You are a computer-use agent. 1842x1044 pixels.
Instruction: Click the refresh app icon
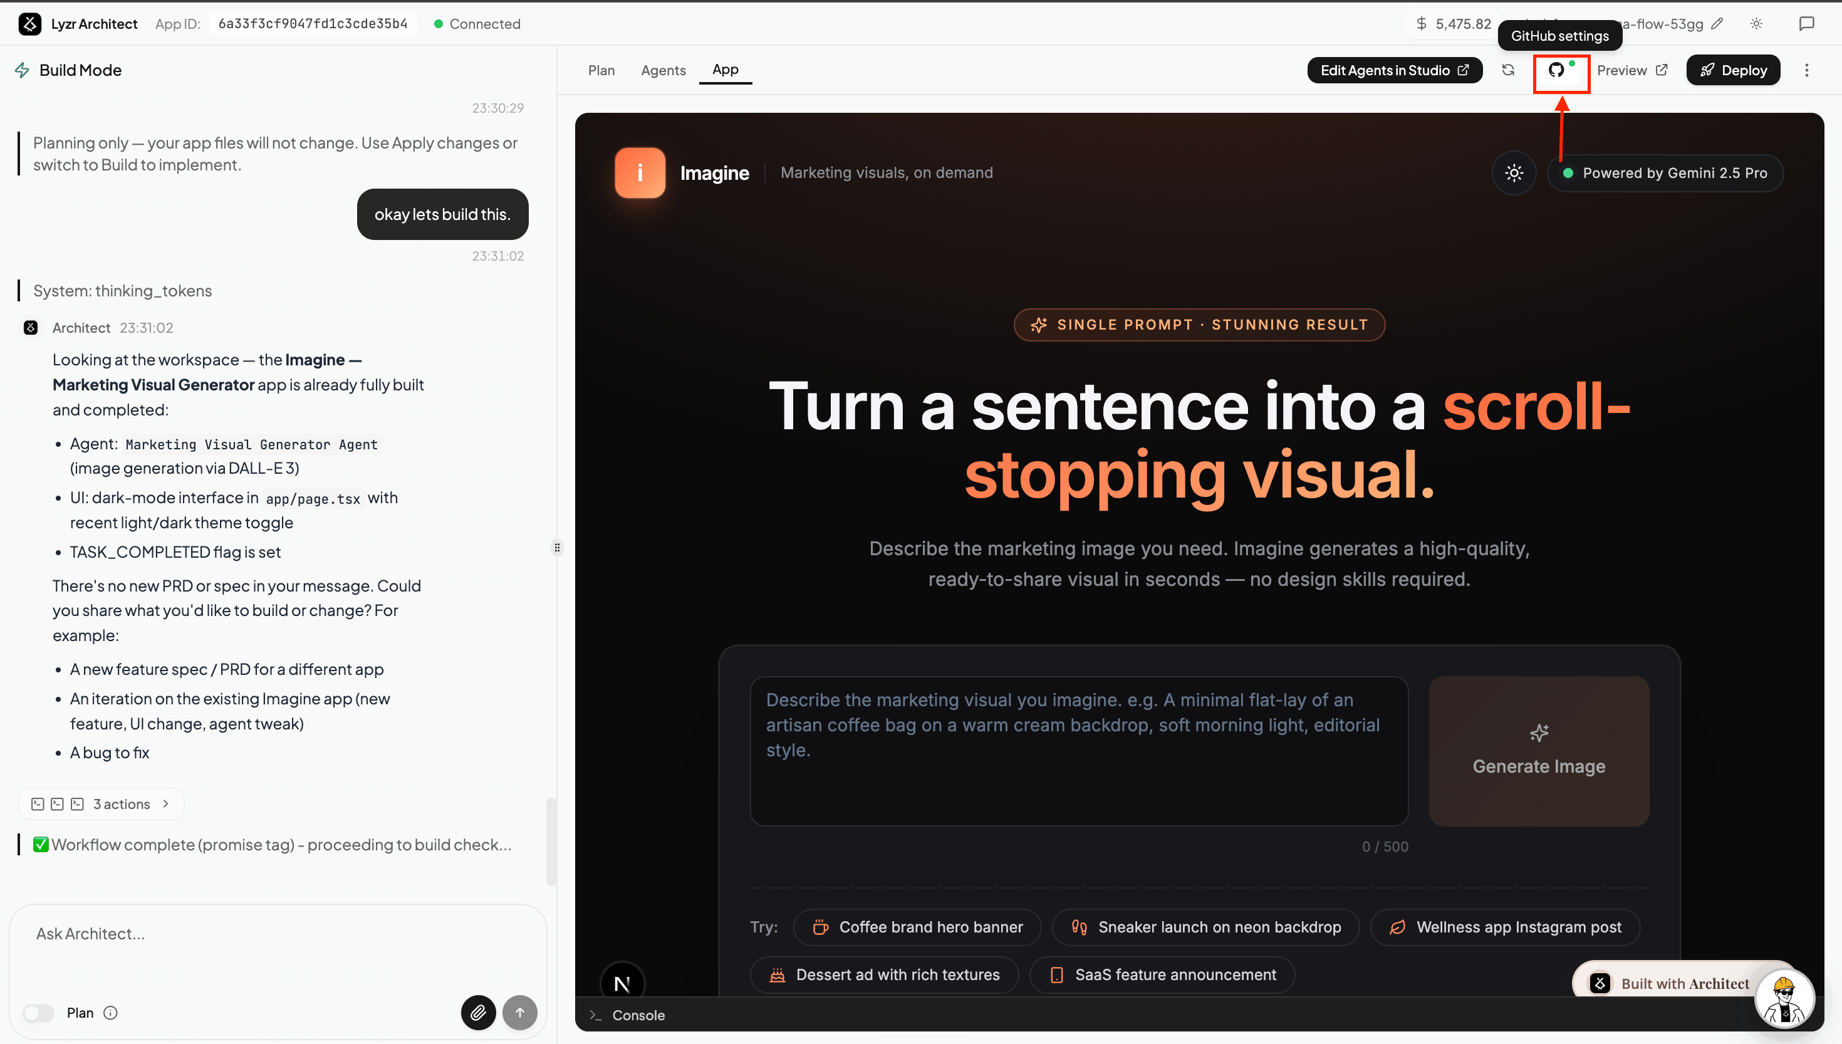coord(1508,70)
